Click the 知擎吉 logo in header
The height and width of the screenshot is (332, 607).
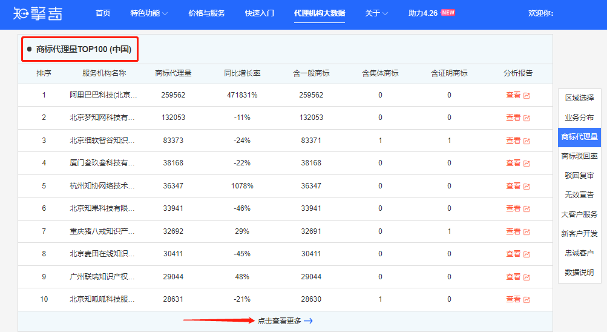pyautogui.click(x=38, y=13)
